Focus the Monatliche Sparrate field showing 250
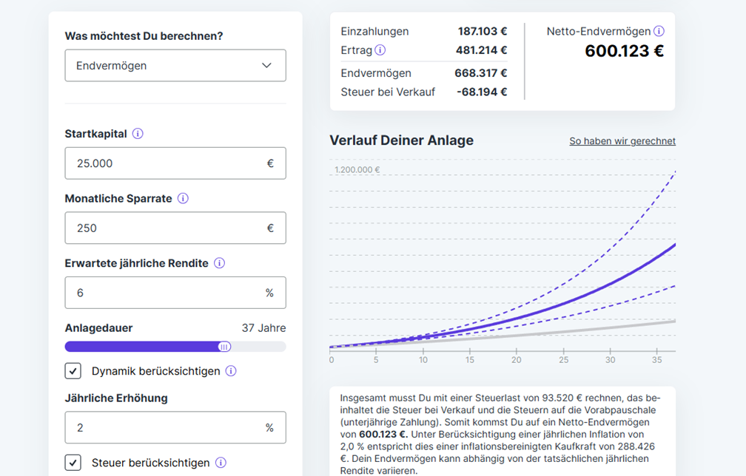The image size is (746, 476). coord(167,228)
